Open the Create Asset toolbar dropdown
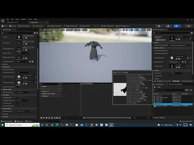The image size is (194, 145). [38, 26]
